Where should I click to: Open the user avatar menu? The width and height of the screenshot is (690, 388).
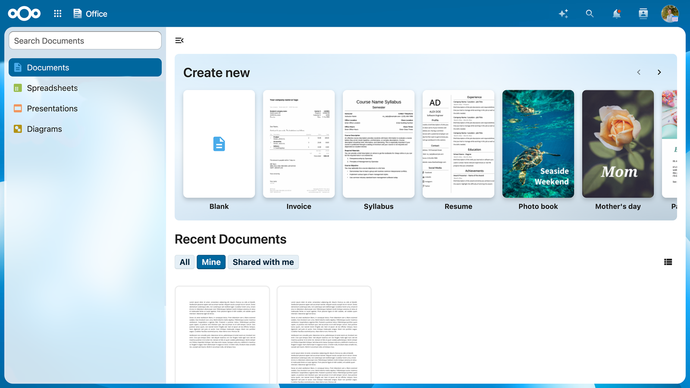[670, 14]
